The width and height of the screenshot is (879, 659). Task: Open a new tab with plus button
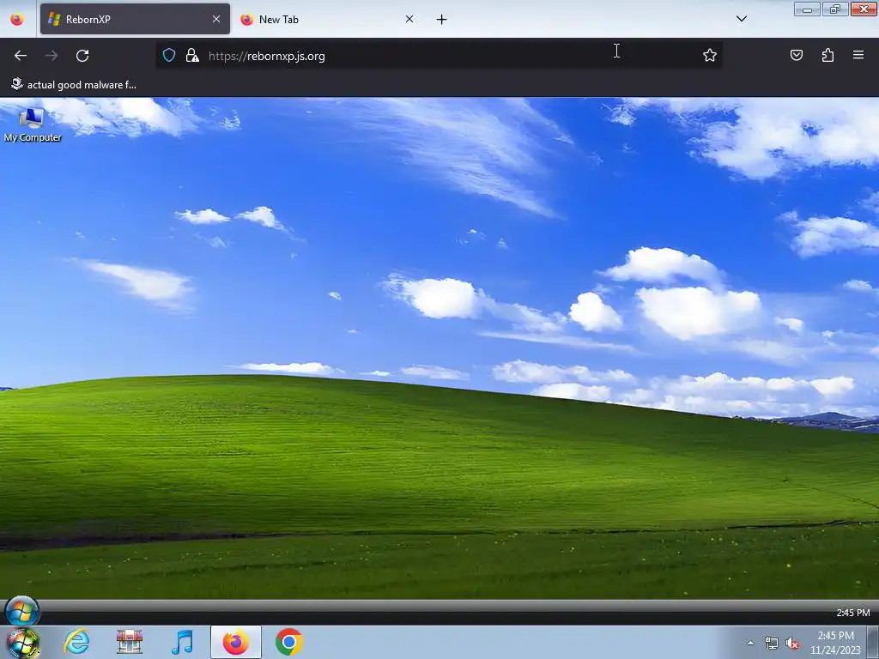coord(442,20)
